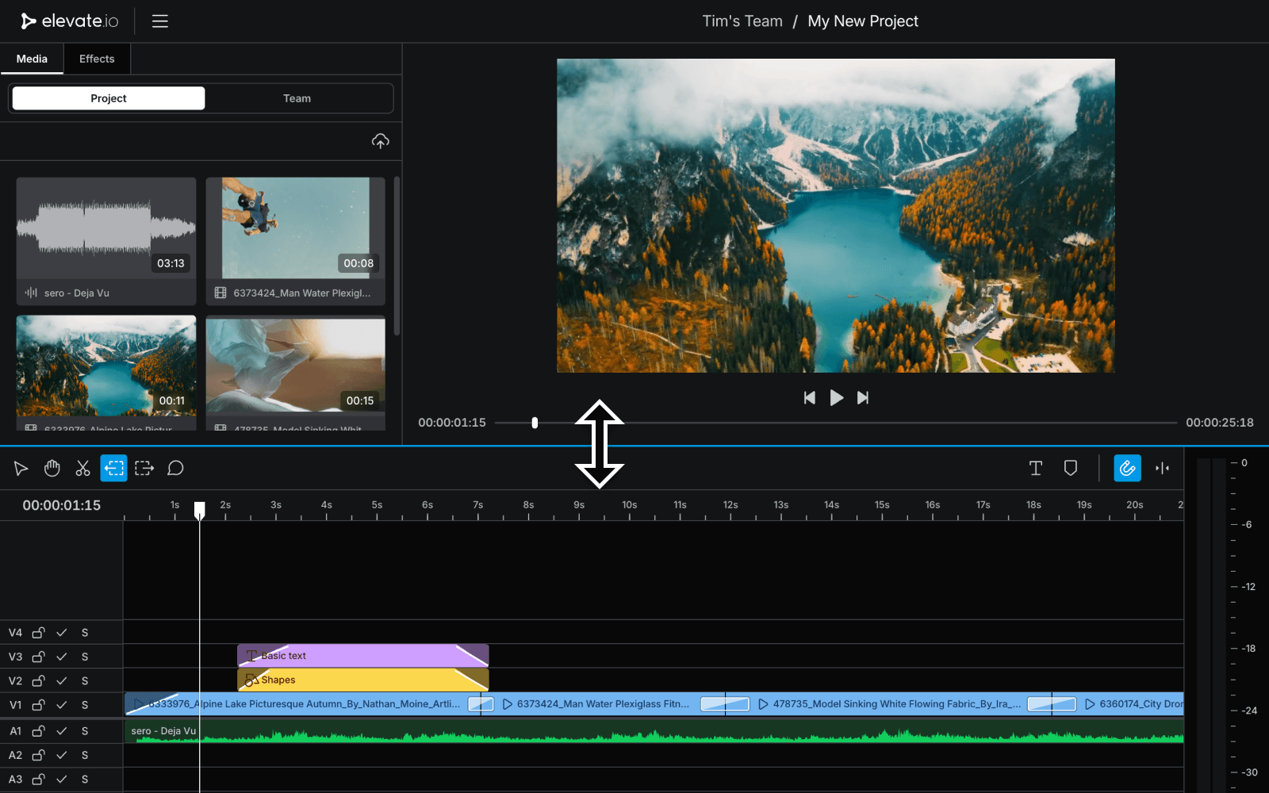The height and width of the screenshot is (793, 1269).
Task: Toggle the checkmark on track V2
Action: 62,681
